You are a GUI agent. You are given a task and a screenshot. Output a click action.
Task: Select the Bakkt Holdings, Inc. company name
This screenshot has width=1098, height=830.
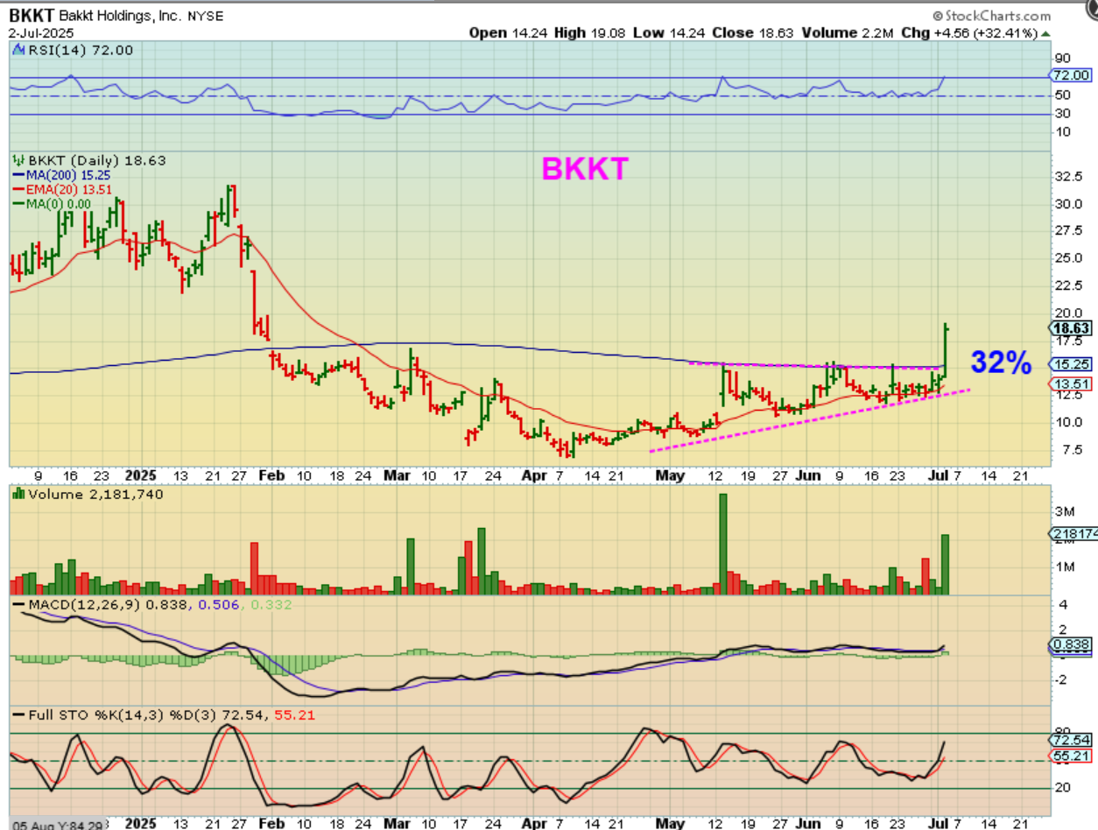[122, 16]
